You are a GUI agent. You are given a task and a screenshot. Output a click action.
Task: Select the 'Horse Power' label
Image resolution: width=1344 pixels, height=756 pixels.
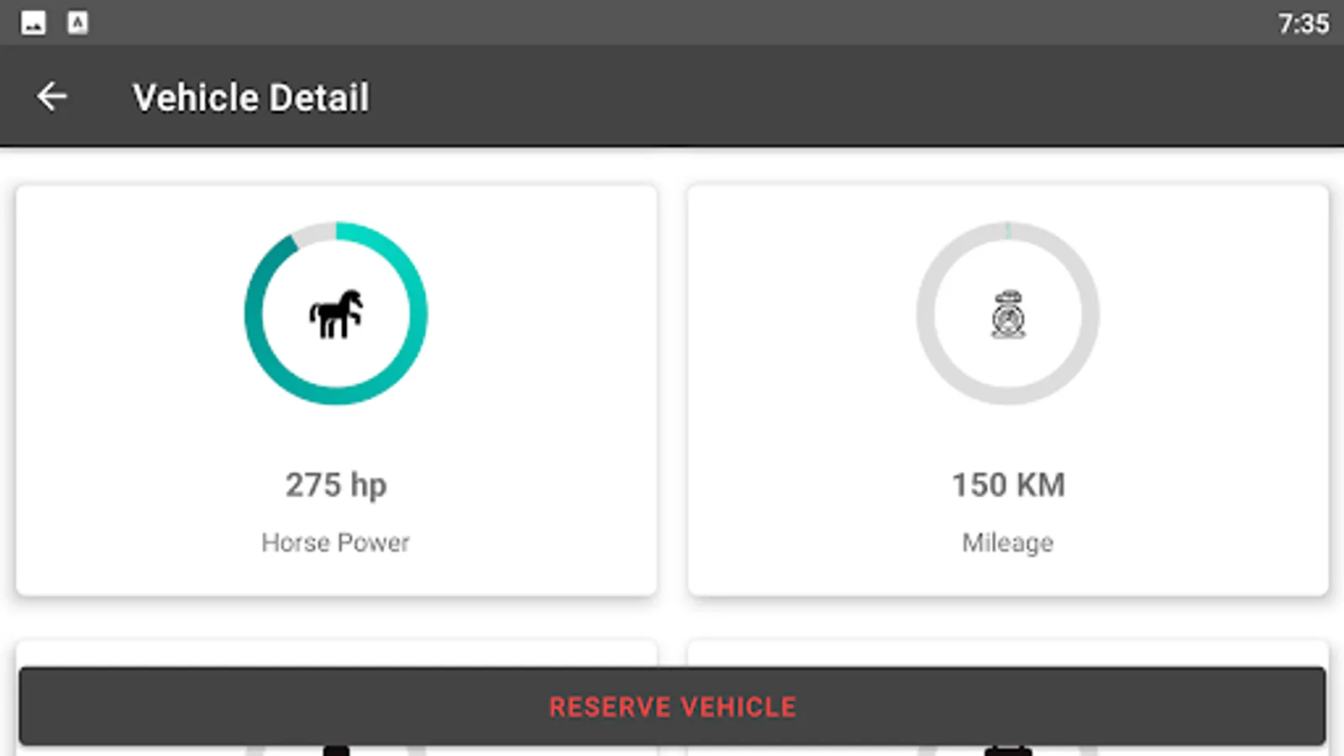[336, 543]
